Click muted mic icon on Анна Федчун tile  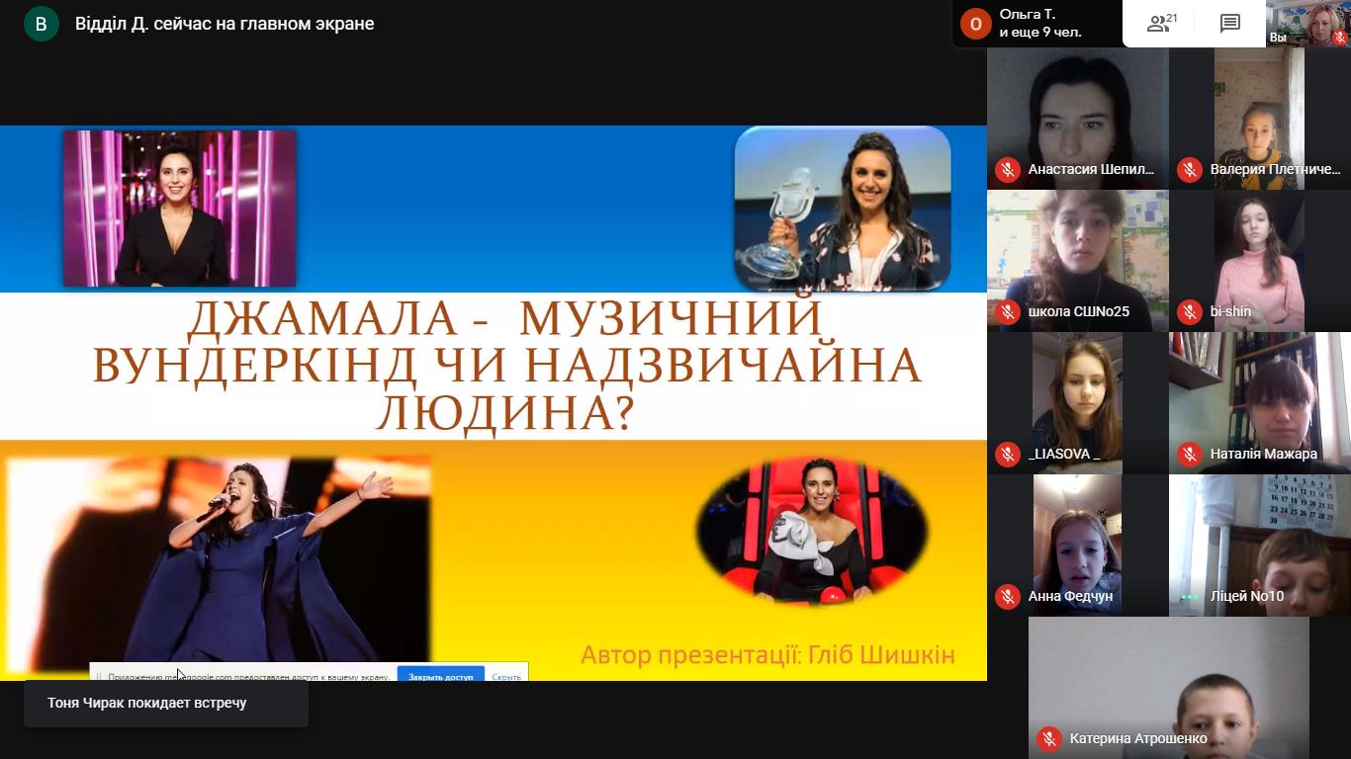[1007, 597]
